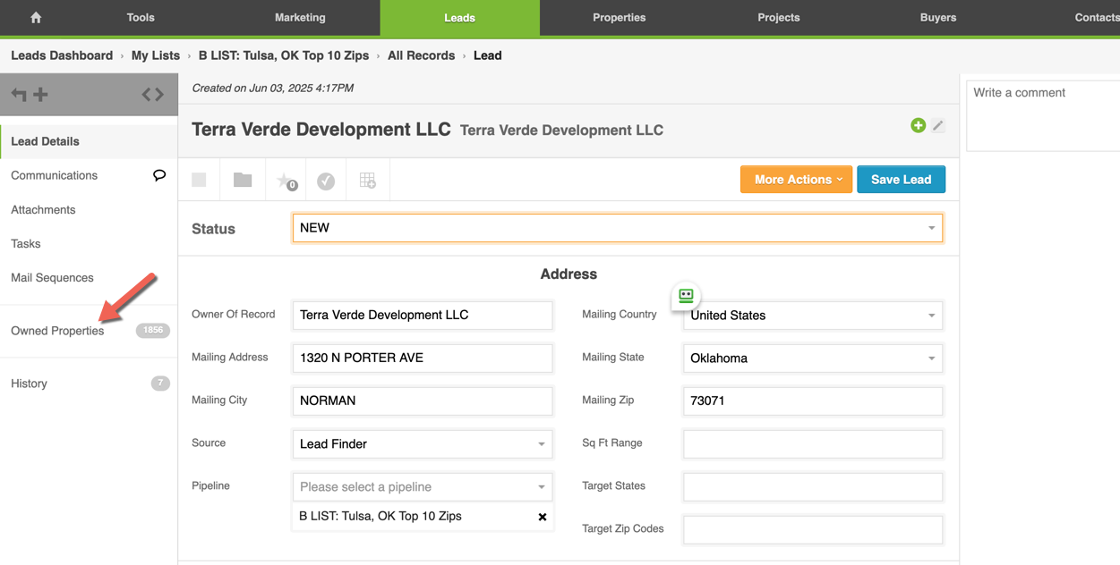This screenshot has height=565, width=1120.
Task: Open the Status dropdown showing NEW
Action: point(617,228)
